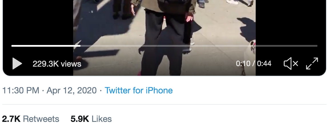This screenshot has height=125, width=328.
Task: View the 2.7K Retweets list
Action: pos(31,119)
